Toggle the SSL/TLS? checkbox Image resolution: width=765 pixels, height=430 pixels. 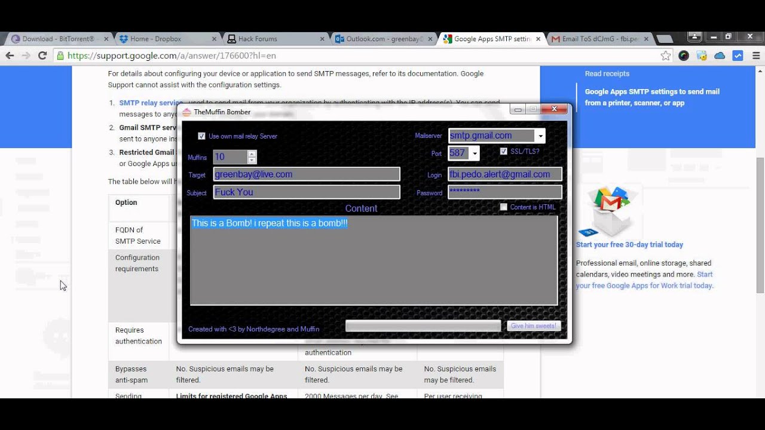click(504, 152)
